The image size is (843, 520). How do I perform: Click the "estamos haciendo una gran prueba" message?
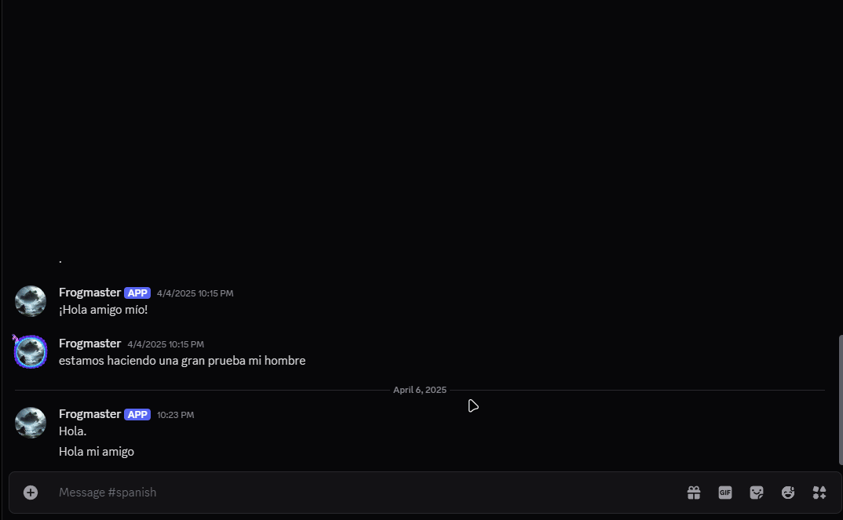point(182,361)
